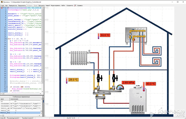
Task: Click the Line=46 status bar entry
Action: pyautogui.click(x=3, y=118)
